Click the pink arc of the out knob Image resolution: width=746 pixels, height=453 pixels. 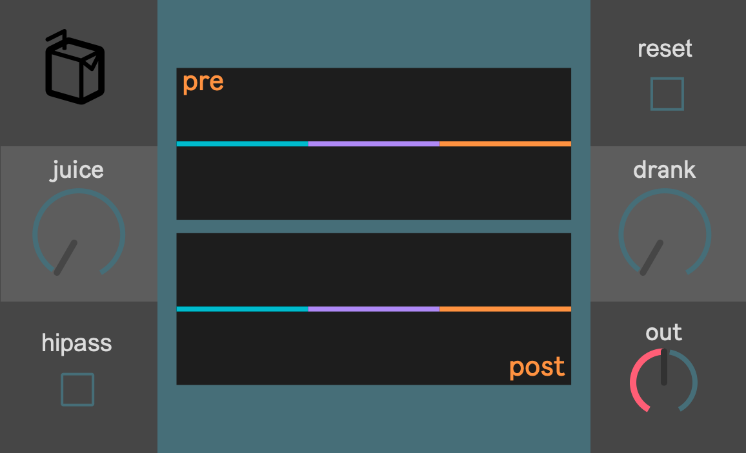[x=636, y=383]
